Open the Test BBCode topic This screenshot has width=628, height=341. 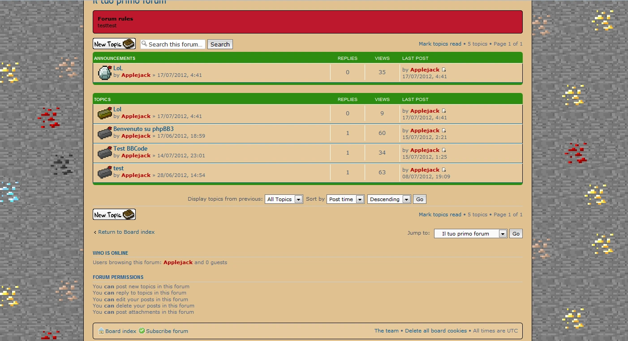point(130,148)
